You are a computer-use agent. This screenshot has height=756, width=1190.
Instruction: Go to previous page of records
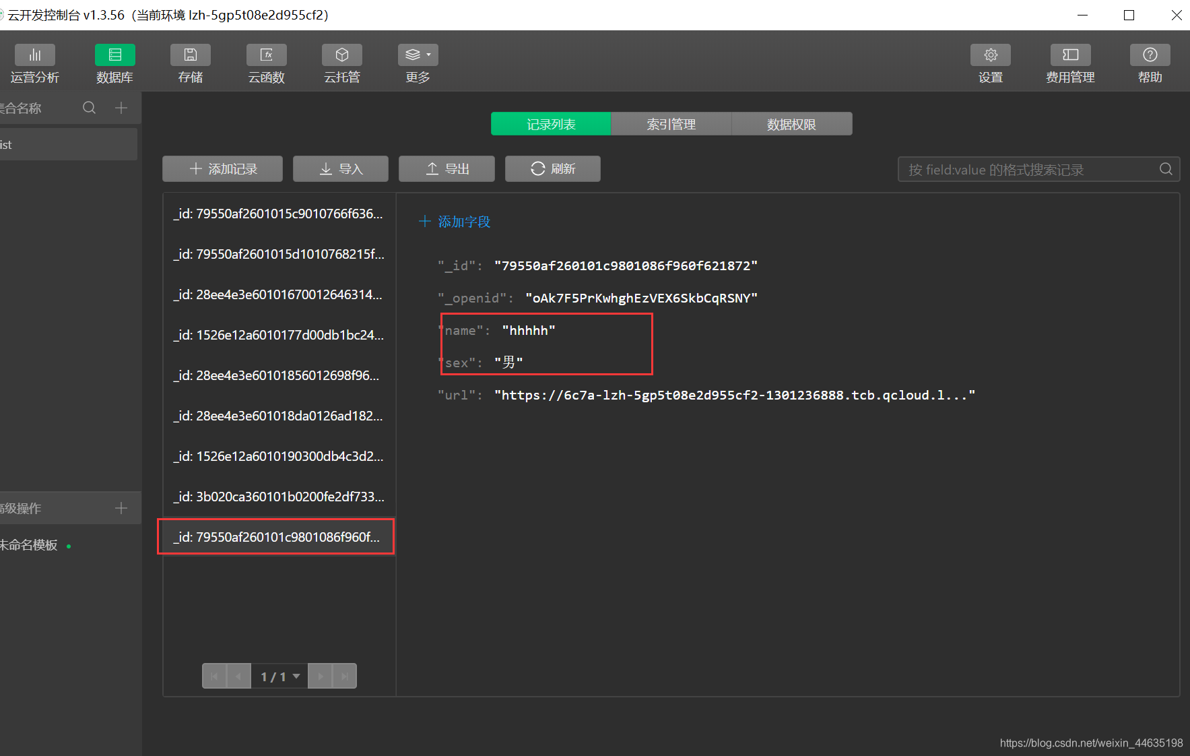point(239,676)
